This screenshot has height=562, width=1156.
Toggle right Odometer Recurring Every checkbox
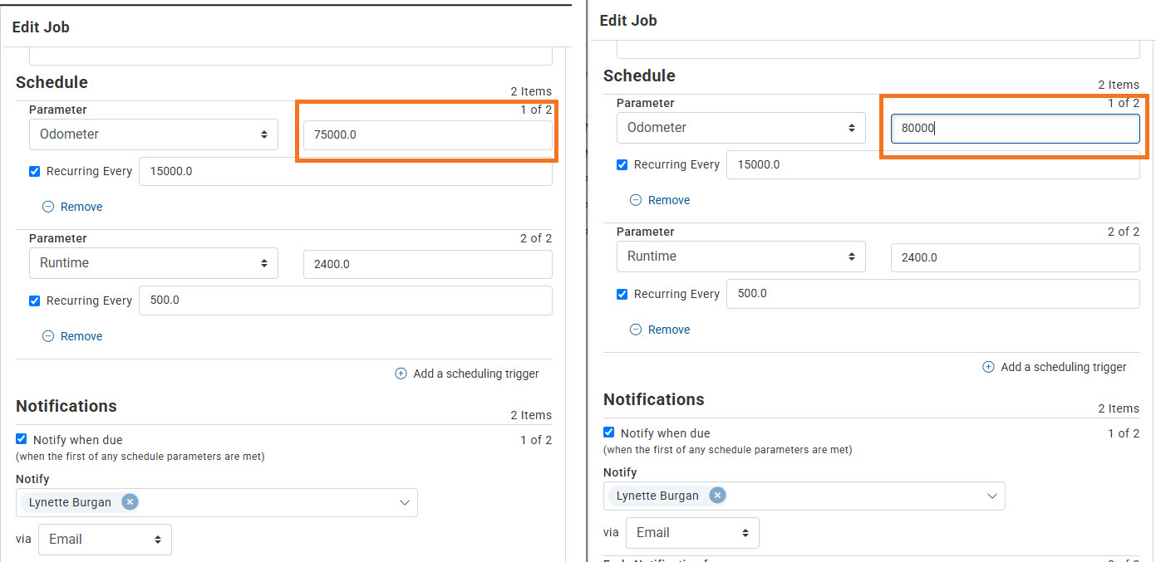(x=622, y=164)
